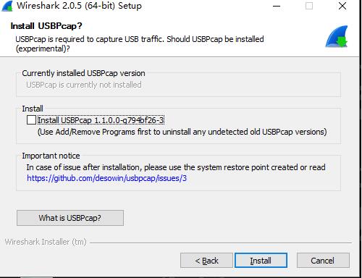Viewport: 362px width, 278px height.
Task: Close the Wireshark Setup dialog
Action: 342,6
